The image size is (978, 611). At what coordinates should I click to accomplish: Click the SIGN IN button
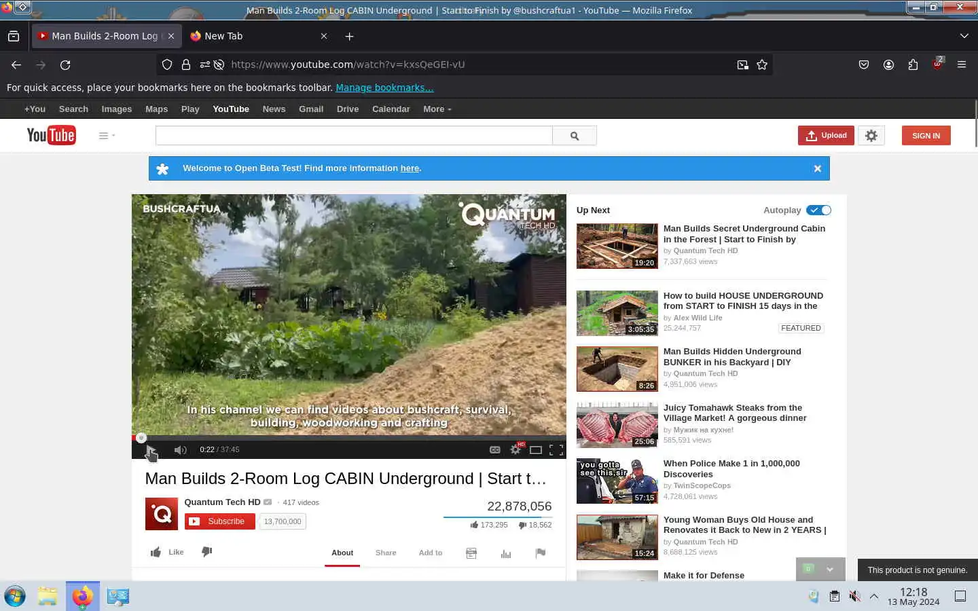click(926, 136)
